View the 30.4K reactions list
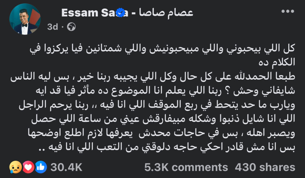This screenshot has height=178, width=305. pyautogui.click(x=66, y=167)
